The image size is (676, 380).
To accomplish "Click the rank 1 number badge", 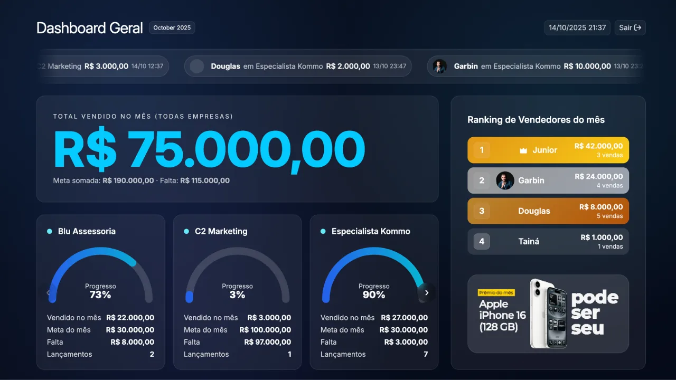I will pos(482,150).
